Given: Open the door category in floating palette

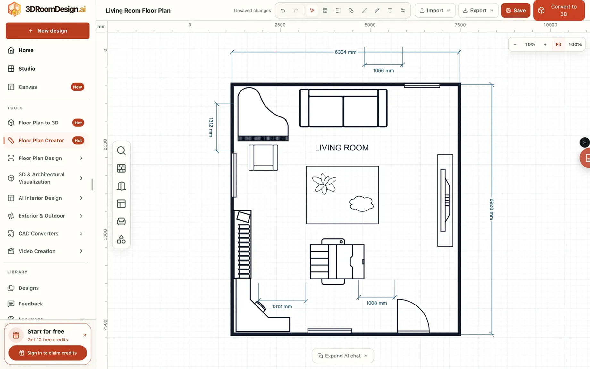Looking at the screenshot, I should tap(121, 186).
